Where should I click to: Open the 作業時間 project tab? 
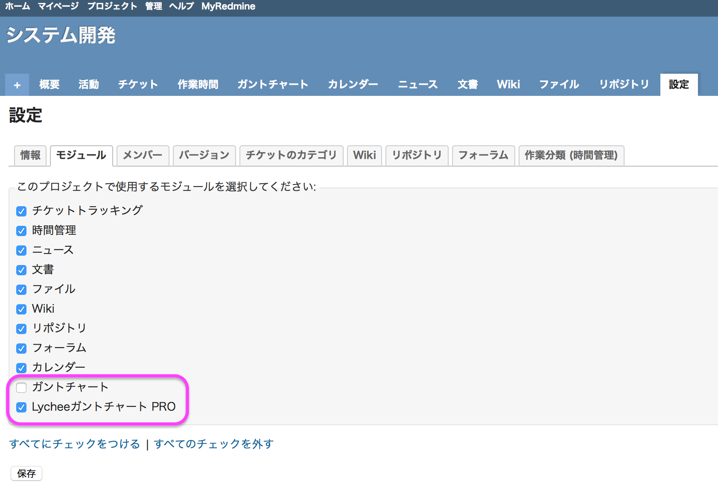click(198, 84)
